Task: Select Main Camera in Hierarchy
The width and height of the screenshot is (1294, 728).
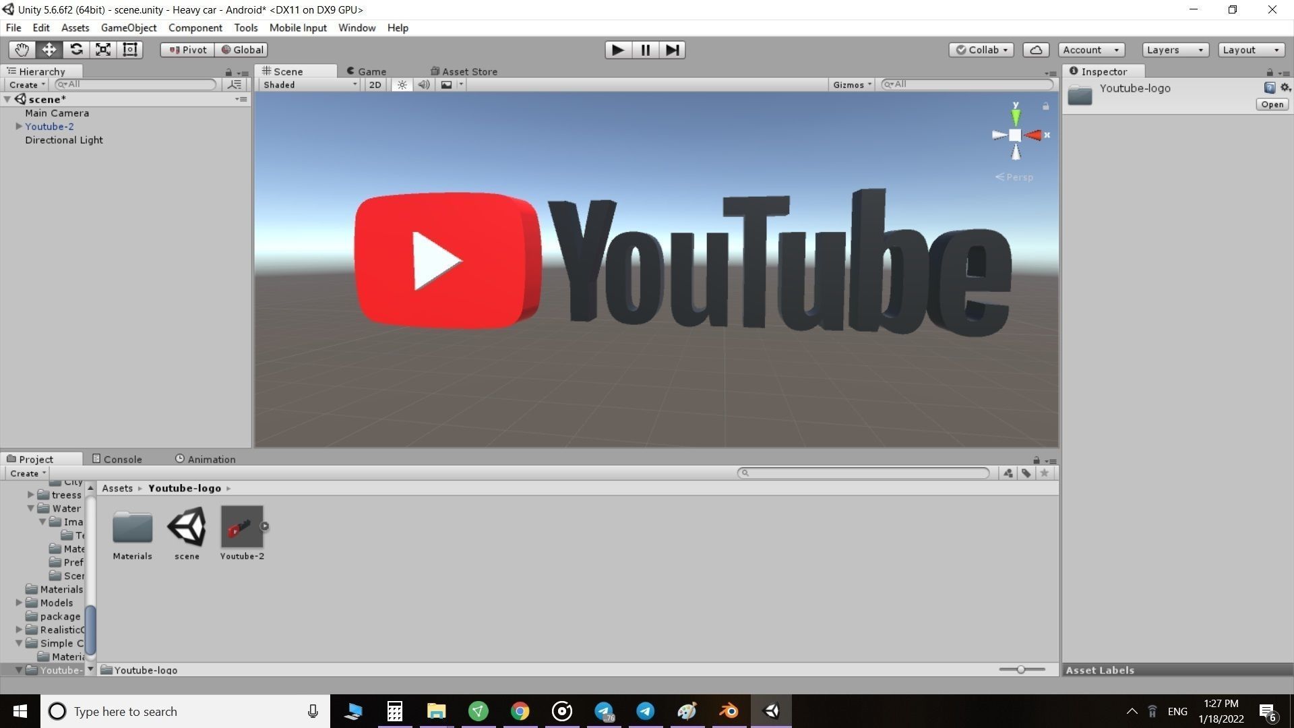Action: click(x=57, y=113)
